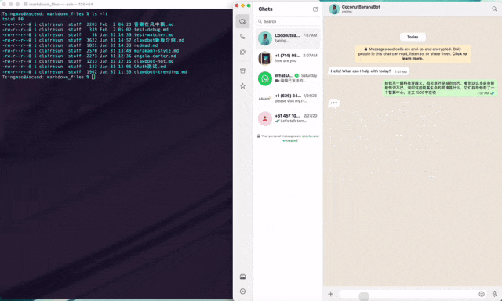
Task: Open the Updates tab in WhatsApp sidebar
Action: click(242, 52)
